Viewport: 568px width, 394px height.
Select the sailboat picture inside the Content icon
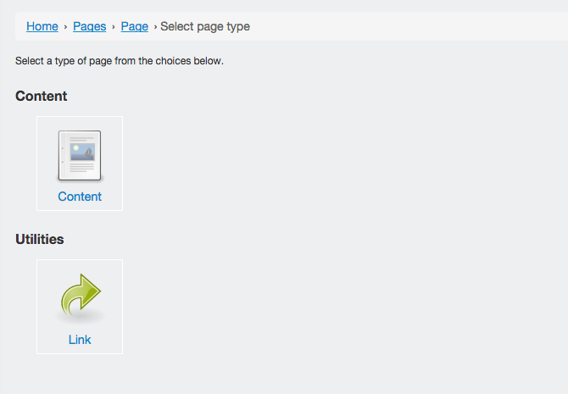(x=82, y=153)
